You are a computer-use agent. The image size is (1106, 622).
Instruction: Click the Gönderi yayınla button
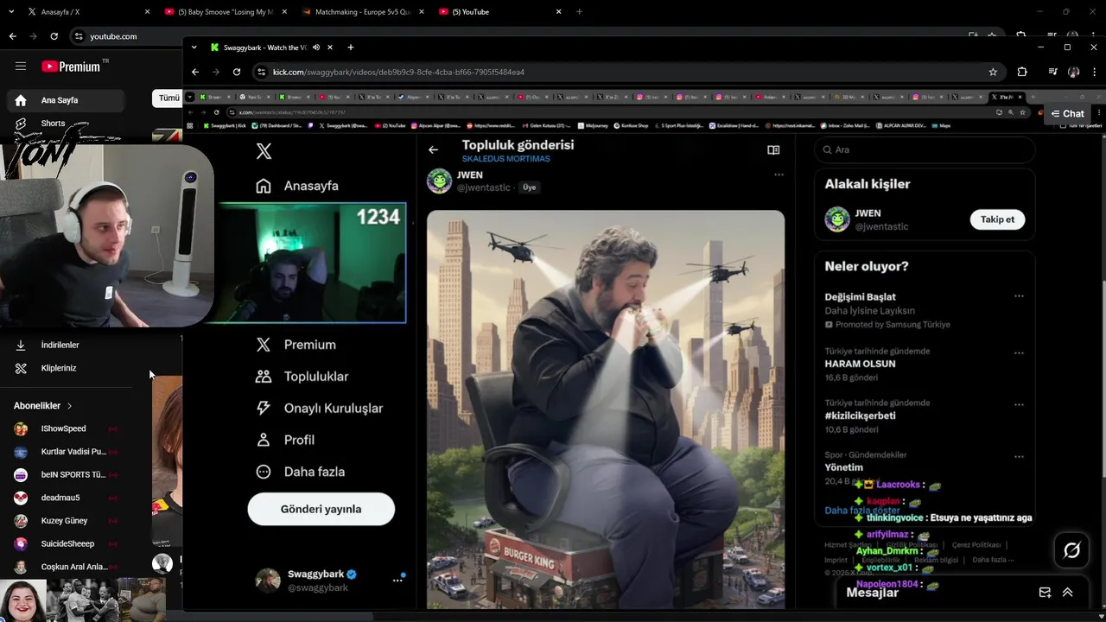pyautogui.click(x=321, y=509)
